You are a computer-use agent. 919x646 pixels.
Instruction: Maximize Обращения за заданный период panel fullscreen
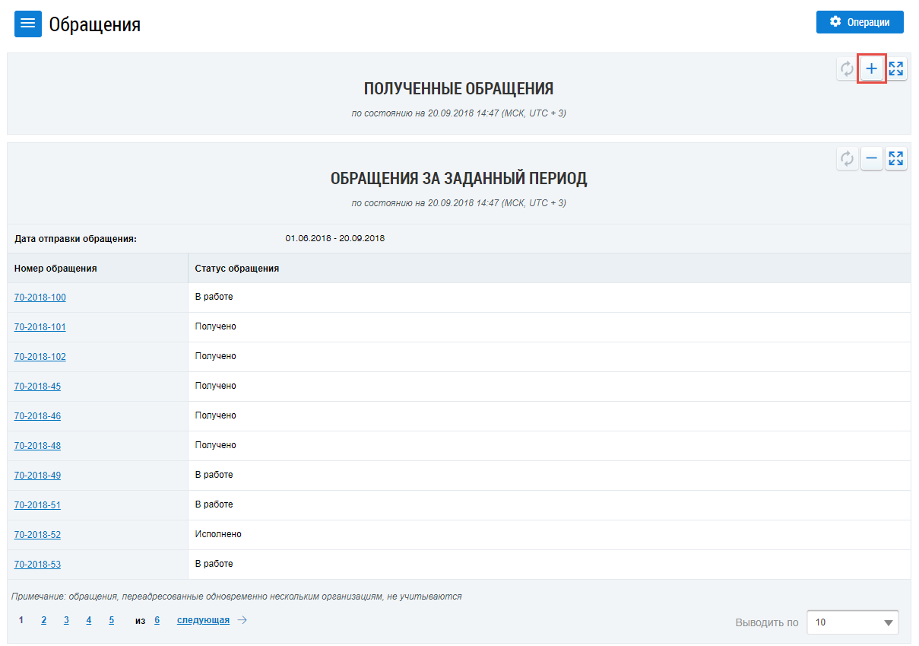pos(896,159)
